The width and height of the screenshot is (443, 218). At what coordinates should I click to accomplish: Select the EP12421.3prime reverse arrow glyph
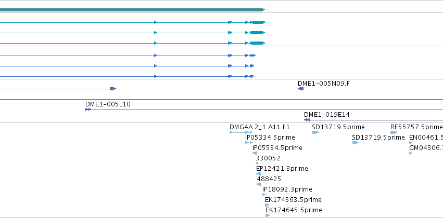[x=259, y=174]
